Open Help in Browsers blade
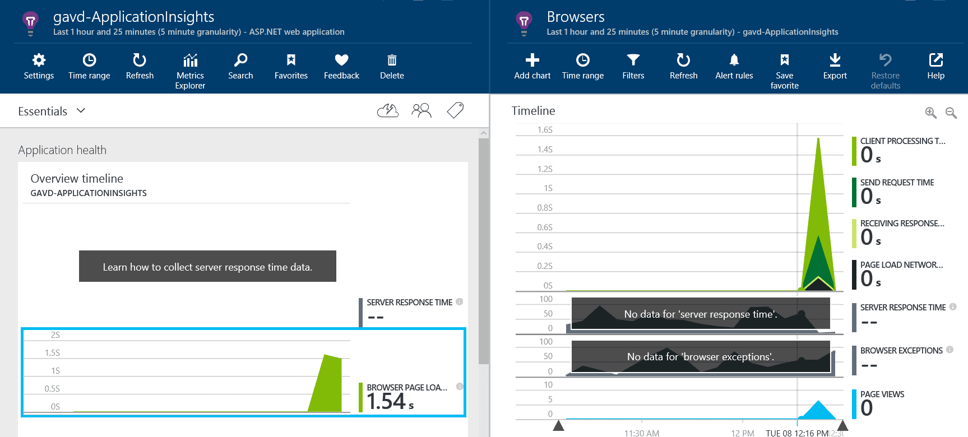Image resolution: width=968 pixels, height=437 pixels. pyautogui.click(x=936, y=67)
